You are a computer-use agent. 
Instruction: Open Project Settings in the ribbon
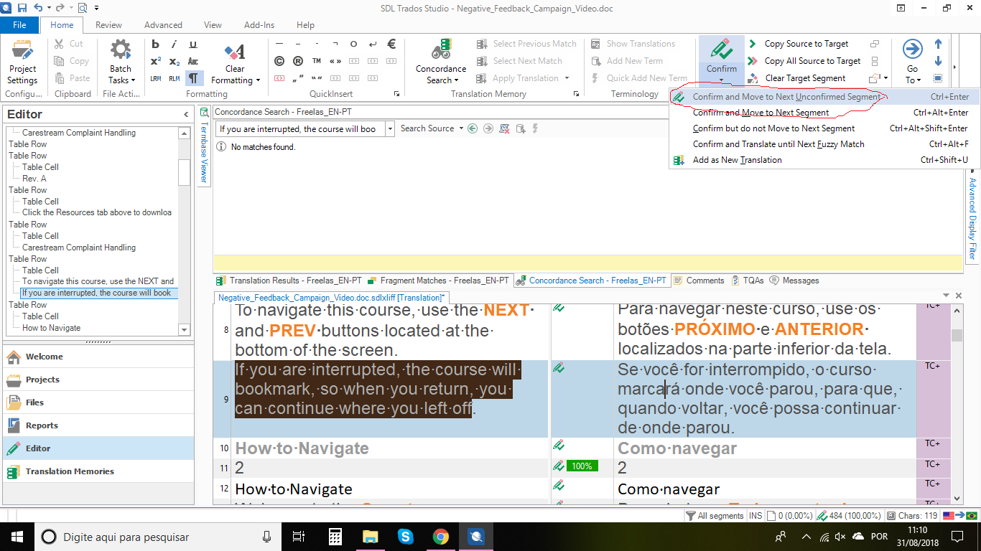[x=22, y=63]
